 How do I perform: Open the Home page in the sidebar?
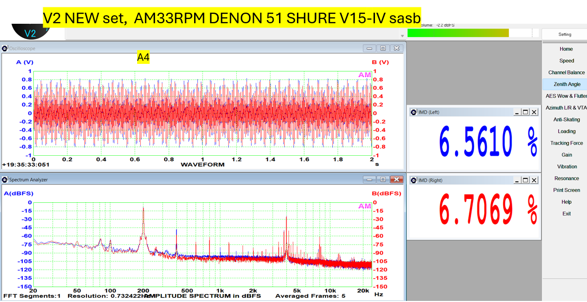click(566, 49)
